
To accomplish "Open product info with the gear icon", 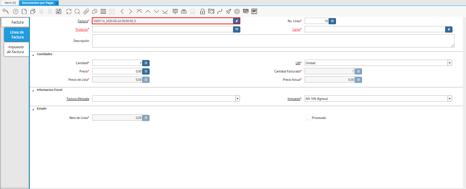I will click(x=237, y=11).
